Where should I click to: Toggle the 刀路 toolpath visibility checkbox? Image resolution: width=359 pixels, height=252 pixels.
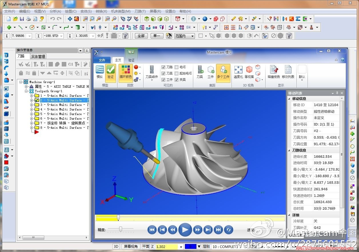click(163, 67)
